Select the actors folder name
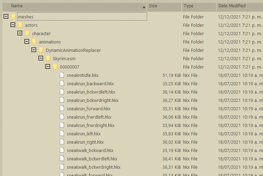This screenshot has height=176, width=263. 31,25
